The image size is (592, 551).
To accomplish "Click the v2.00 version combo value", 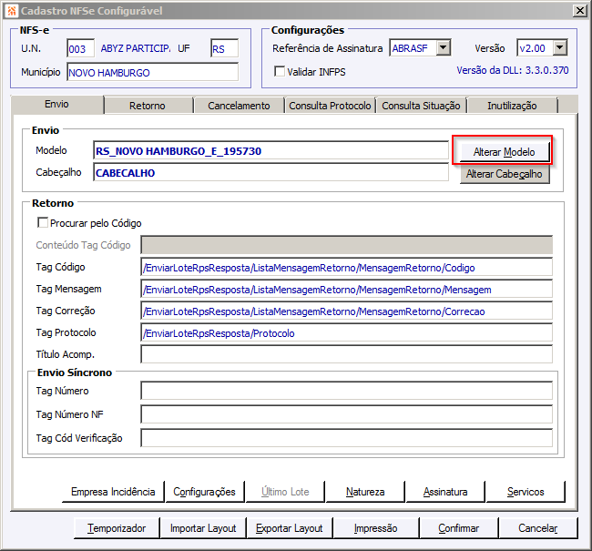I will tap(535, 48).
